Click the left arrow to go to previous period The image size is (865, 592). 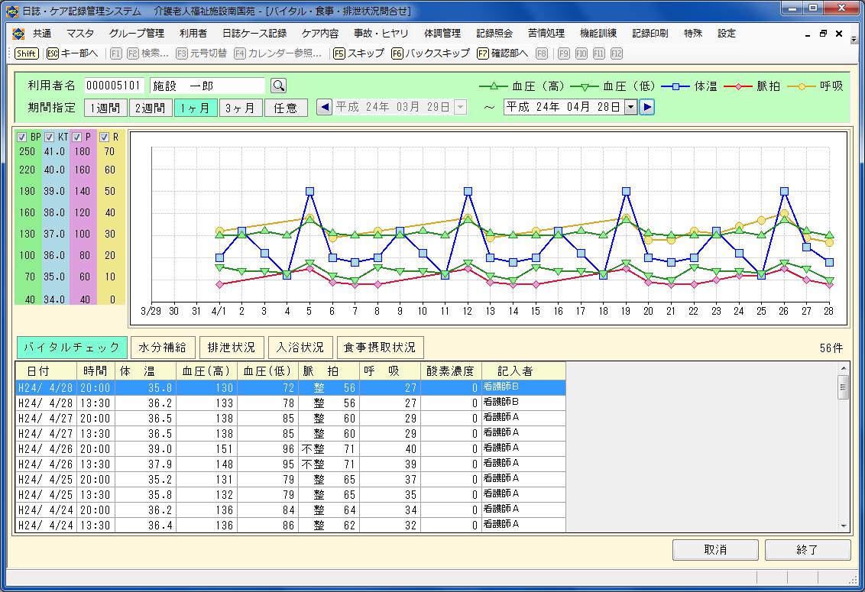point(324,108)
